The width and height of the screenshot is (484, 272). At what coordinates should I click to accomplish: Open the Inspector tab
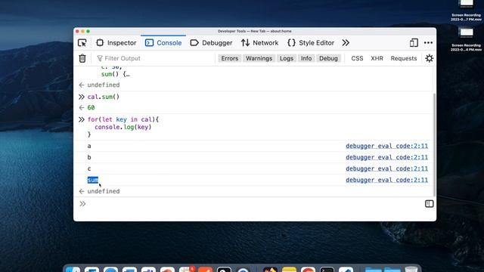[x=116, y=43]
